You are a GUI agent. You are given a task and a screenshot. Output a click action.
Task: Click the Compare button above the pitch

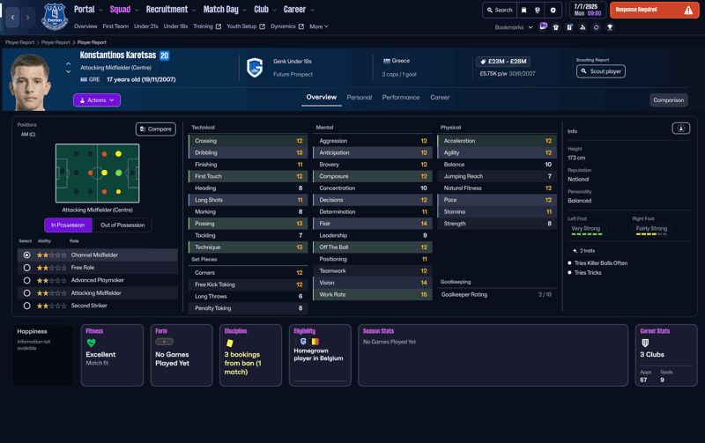tap(156, 129)
